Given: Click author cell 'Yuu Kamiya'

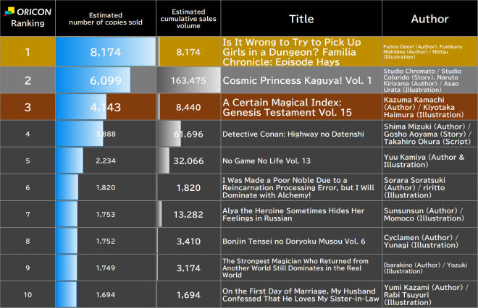Looking at the screenshot, I should pos(424,161).
